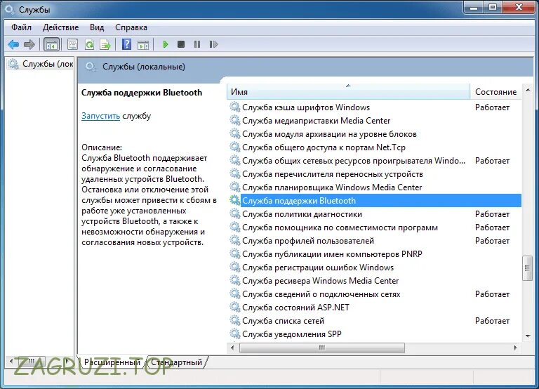Image resolution: width=539 pixels, height=389 pixels.
Task: Open the Действие menu
Action: pos(60,27)
